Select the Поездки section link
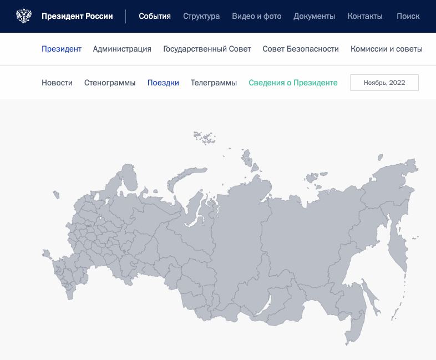This screenshot has height=360, width=436. [x=163, y=83]
